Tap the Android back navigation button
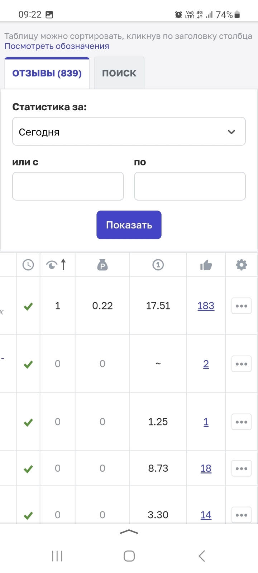 (x=202, y=556)
